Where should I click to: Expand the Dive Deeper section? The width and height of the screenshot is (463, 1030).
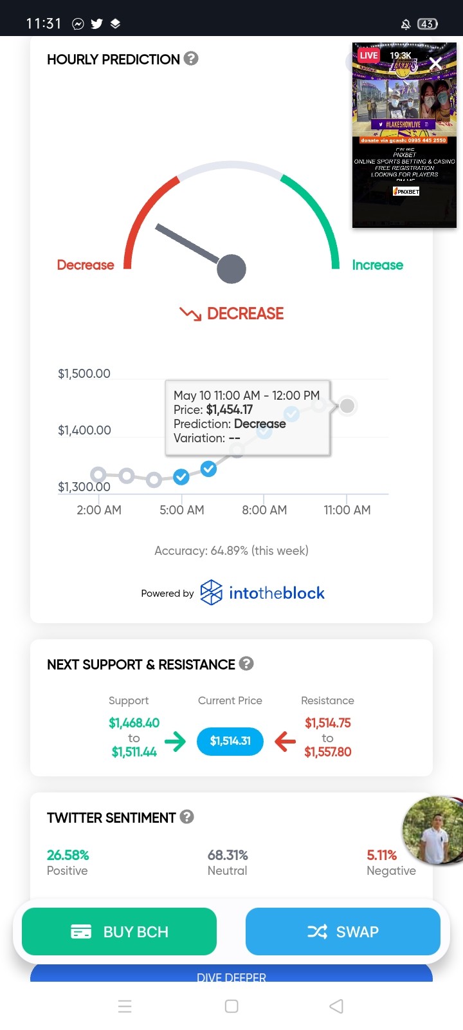(232, 973)
